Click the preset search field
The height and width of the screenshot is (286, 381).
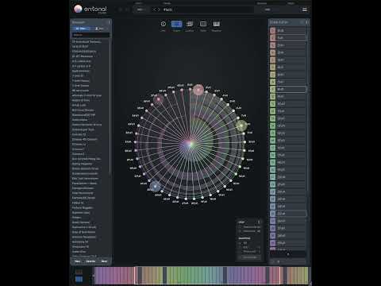90,35
